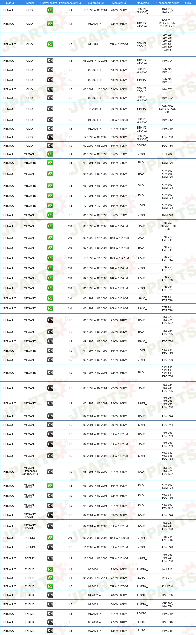Select engine cell K9K 702, K9K 710, K9K 716
196x635 pixels.
[167, 109]
